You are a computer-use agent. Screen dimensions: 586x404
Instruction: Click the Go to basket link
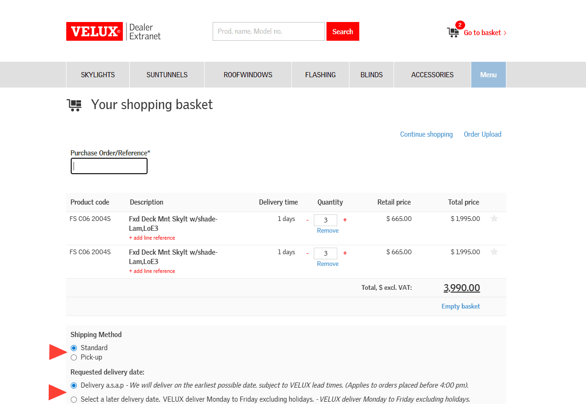pyautogui.click(x=485, y=33)
